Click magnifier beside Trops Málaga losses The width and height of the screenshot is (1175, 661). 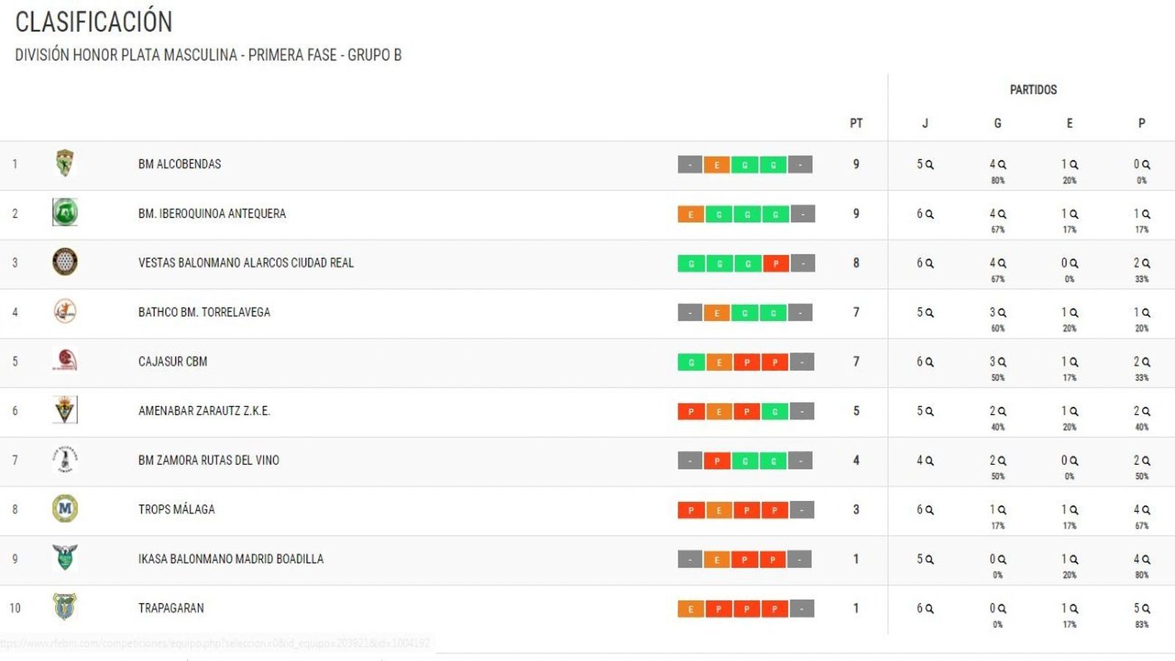(1146, 510)
